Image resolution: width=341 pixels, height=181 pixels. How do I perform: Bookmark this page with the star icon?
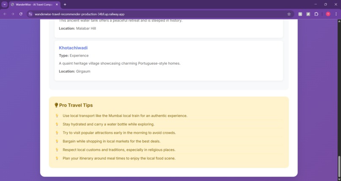(x=289, y=14)
